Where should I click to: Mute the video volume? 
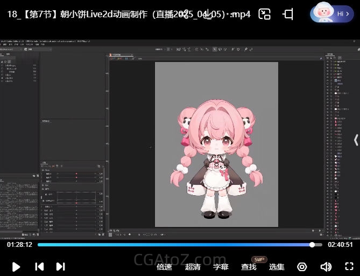point(326,267)
